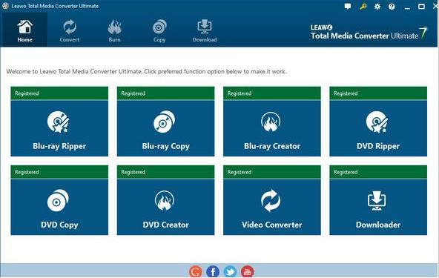Click the welcome message text
The height and width of the screenshot is (278, 439).
point(147,71)
